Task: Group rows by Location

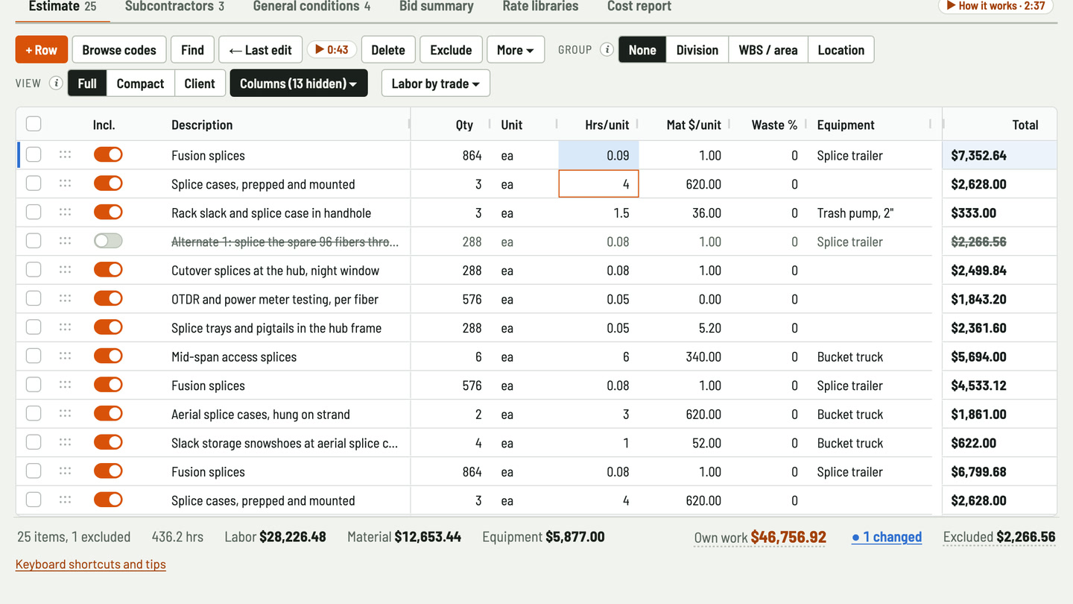Action: (x=841, y=50)
